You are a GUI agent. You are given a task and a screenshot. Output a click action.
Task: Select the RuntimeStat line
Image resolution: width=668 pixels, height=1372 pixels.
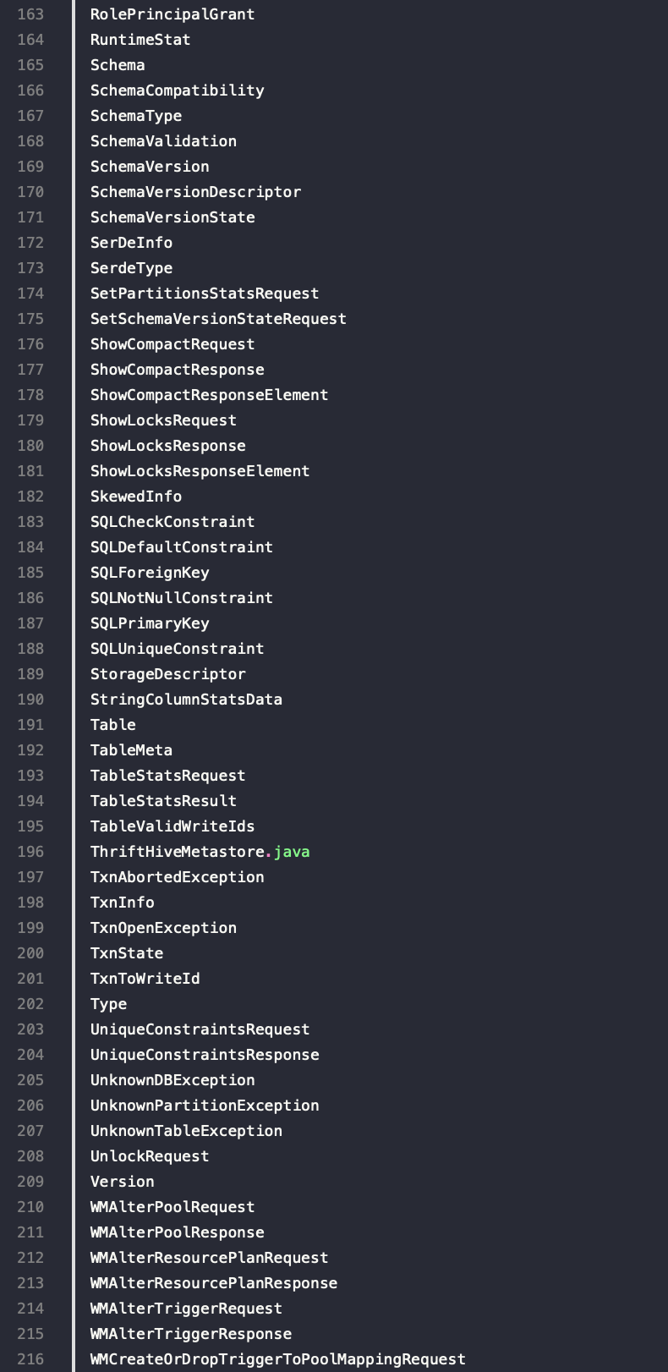point(140,40)
